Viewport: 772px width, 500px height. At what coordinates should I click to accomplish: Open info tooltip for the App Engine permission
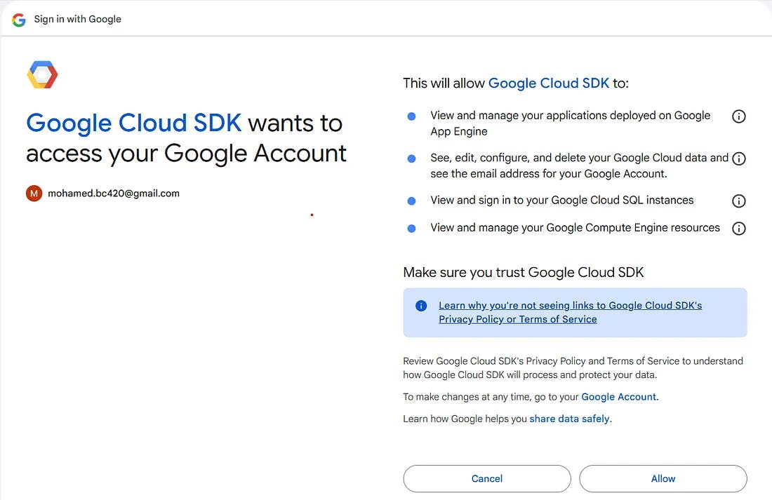[x=738, y=116]
